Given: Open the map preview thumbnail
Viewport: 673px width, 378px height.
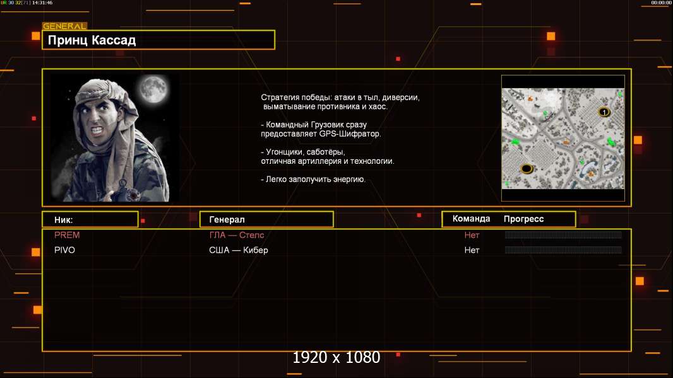Looking at the screenshot, I should point(563,139).
